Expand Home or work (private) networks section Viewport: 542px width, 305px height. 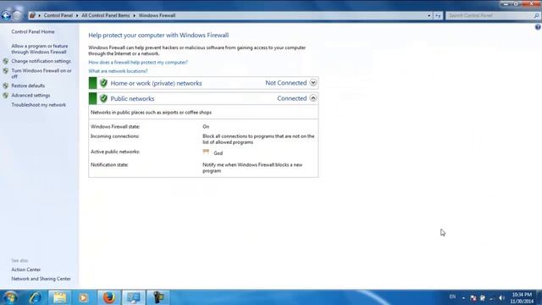(312, 83)
